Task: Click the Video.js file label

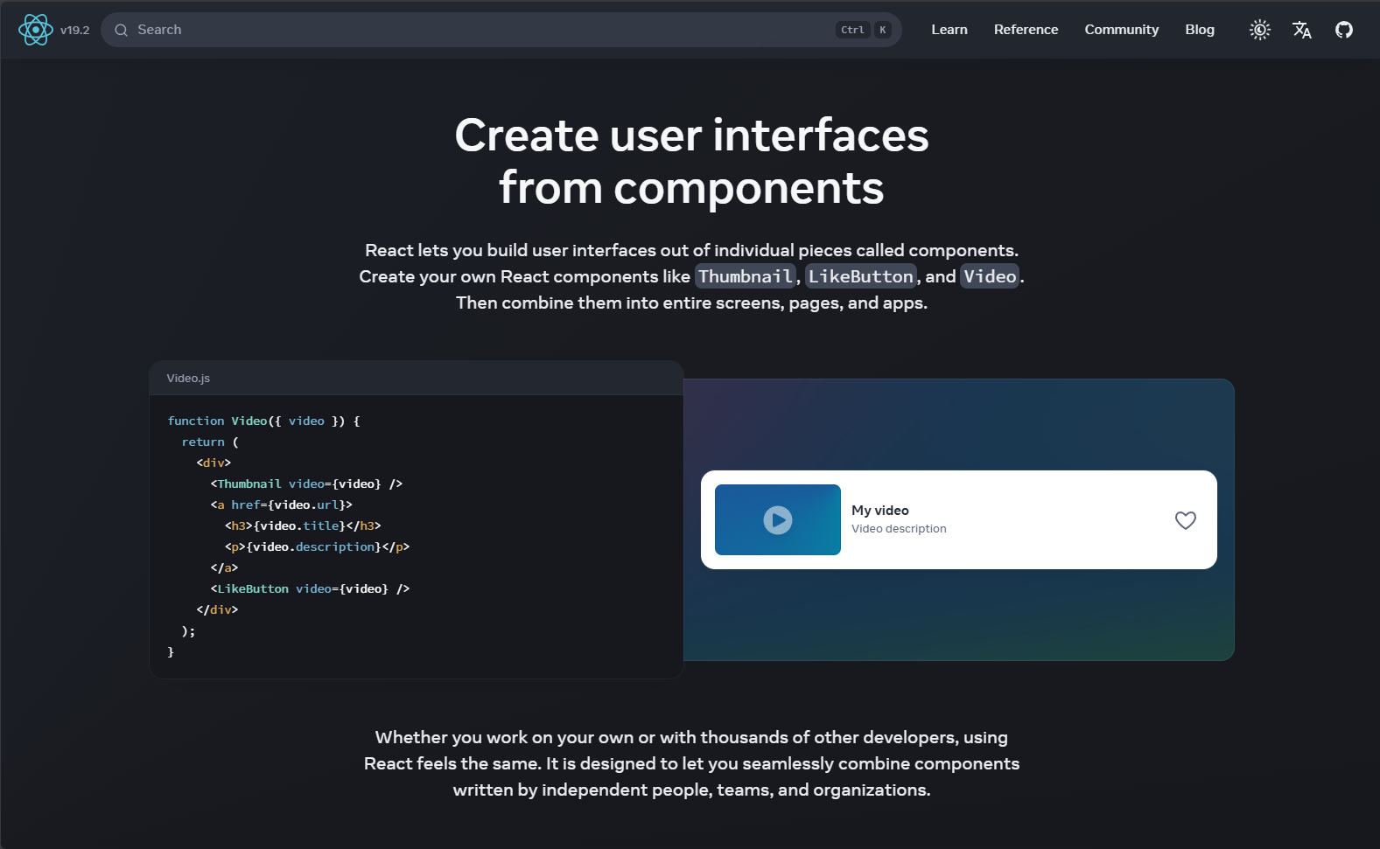Action: (188, 379)
